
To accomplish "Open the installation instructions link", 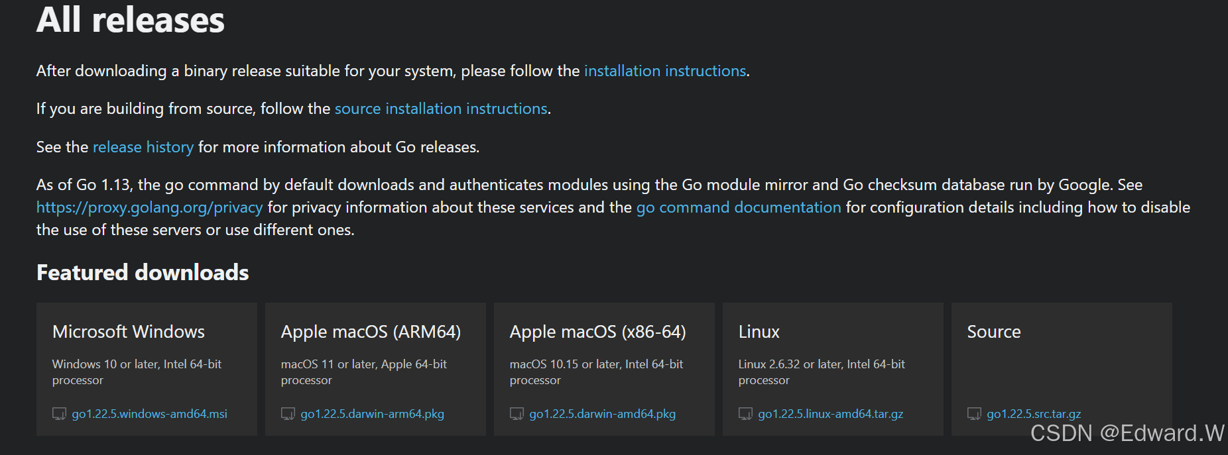I will [665, 71].
